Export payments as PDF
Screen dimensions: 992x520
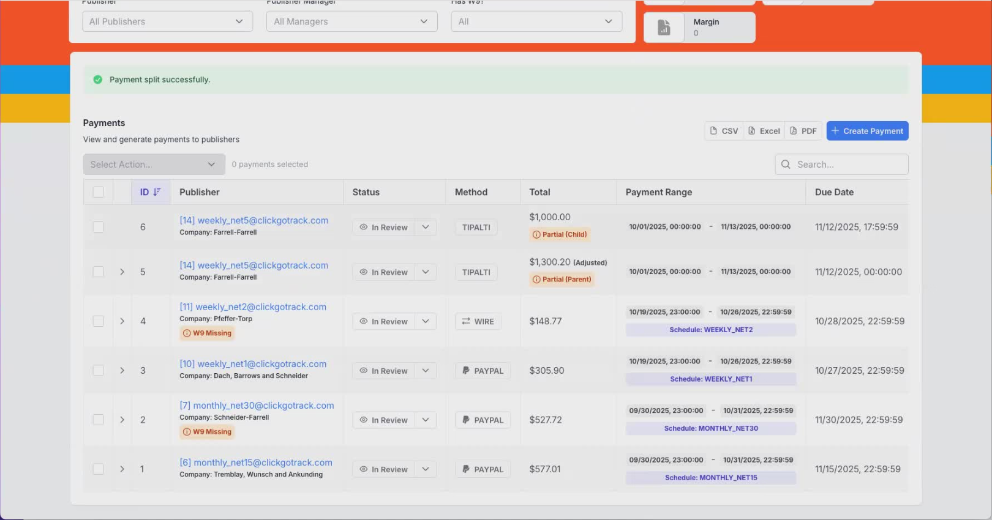click(803, 131)
